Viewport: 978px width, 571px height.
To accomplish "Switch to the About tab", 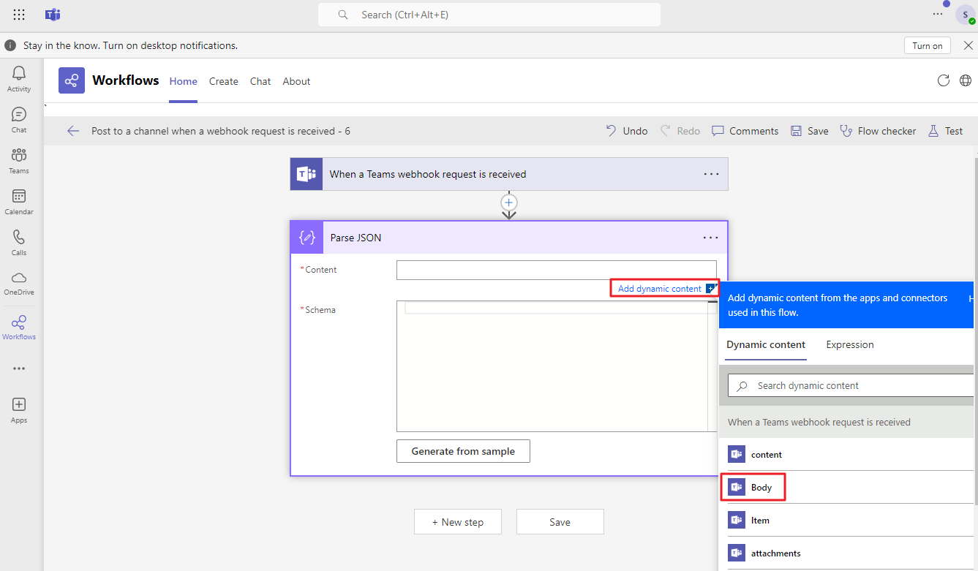I will [x=296, y=81].
